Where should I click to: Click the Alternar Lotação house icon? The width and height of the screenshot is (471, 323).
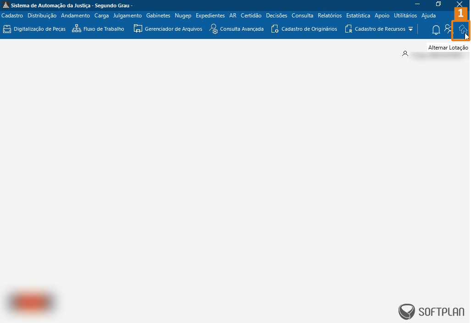click(x=463, y=30)
